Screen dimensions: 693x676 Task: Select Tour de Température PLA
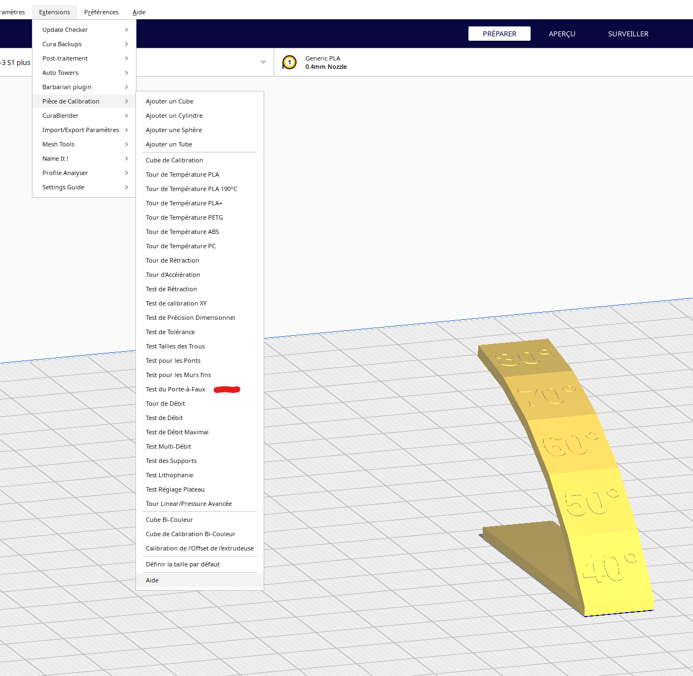(x=200, y=175)
